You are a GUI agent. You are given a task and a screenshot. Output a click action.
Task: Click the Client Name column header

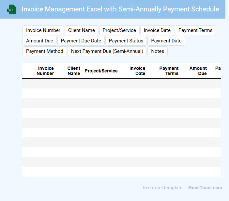tap(74, 71)
